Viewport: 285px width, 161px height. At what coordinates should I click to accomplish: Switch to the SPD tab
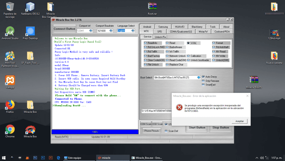pos(159,31)
